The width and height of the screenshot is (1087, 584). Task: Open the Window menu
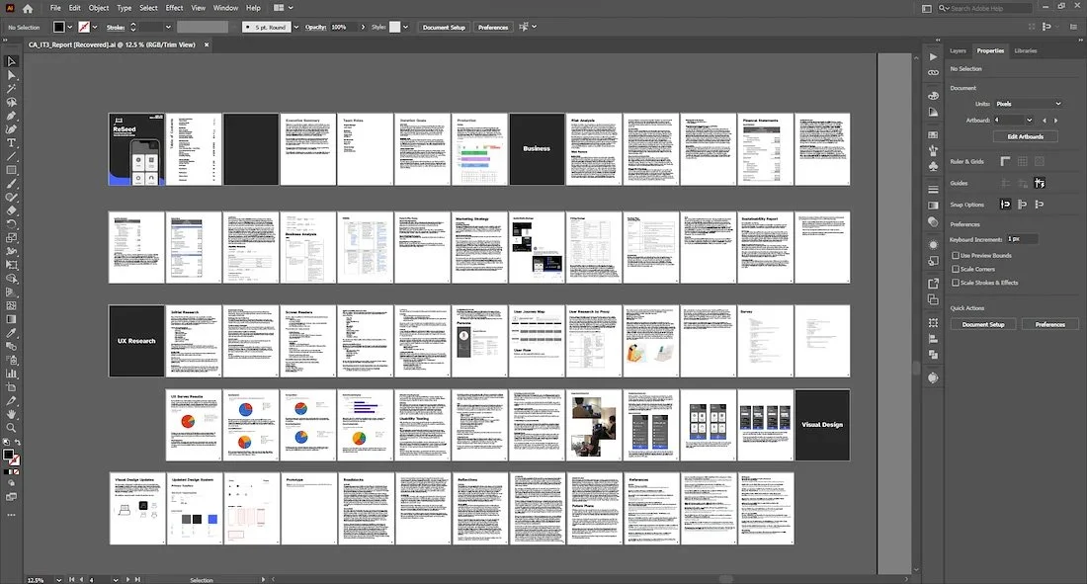tap(225, 8)
